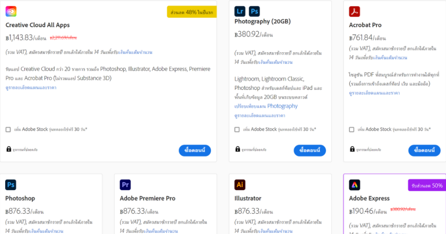Click the Photoshop icon above Photoshop title
This screenshot has height=234, width=446.
coord(10,185)
